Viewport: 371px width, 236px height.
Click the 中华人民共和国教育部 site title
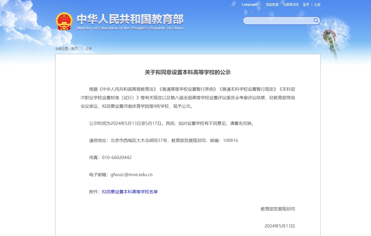[x=130, y=19]
